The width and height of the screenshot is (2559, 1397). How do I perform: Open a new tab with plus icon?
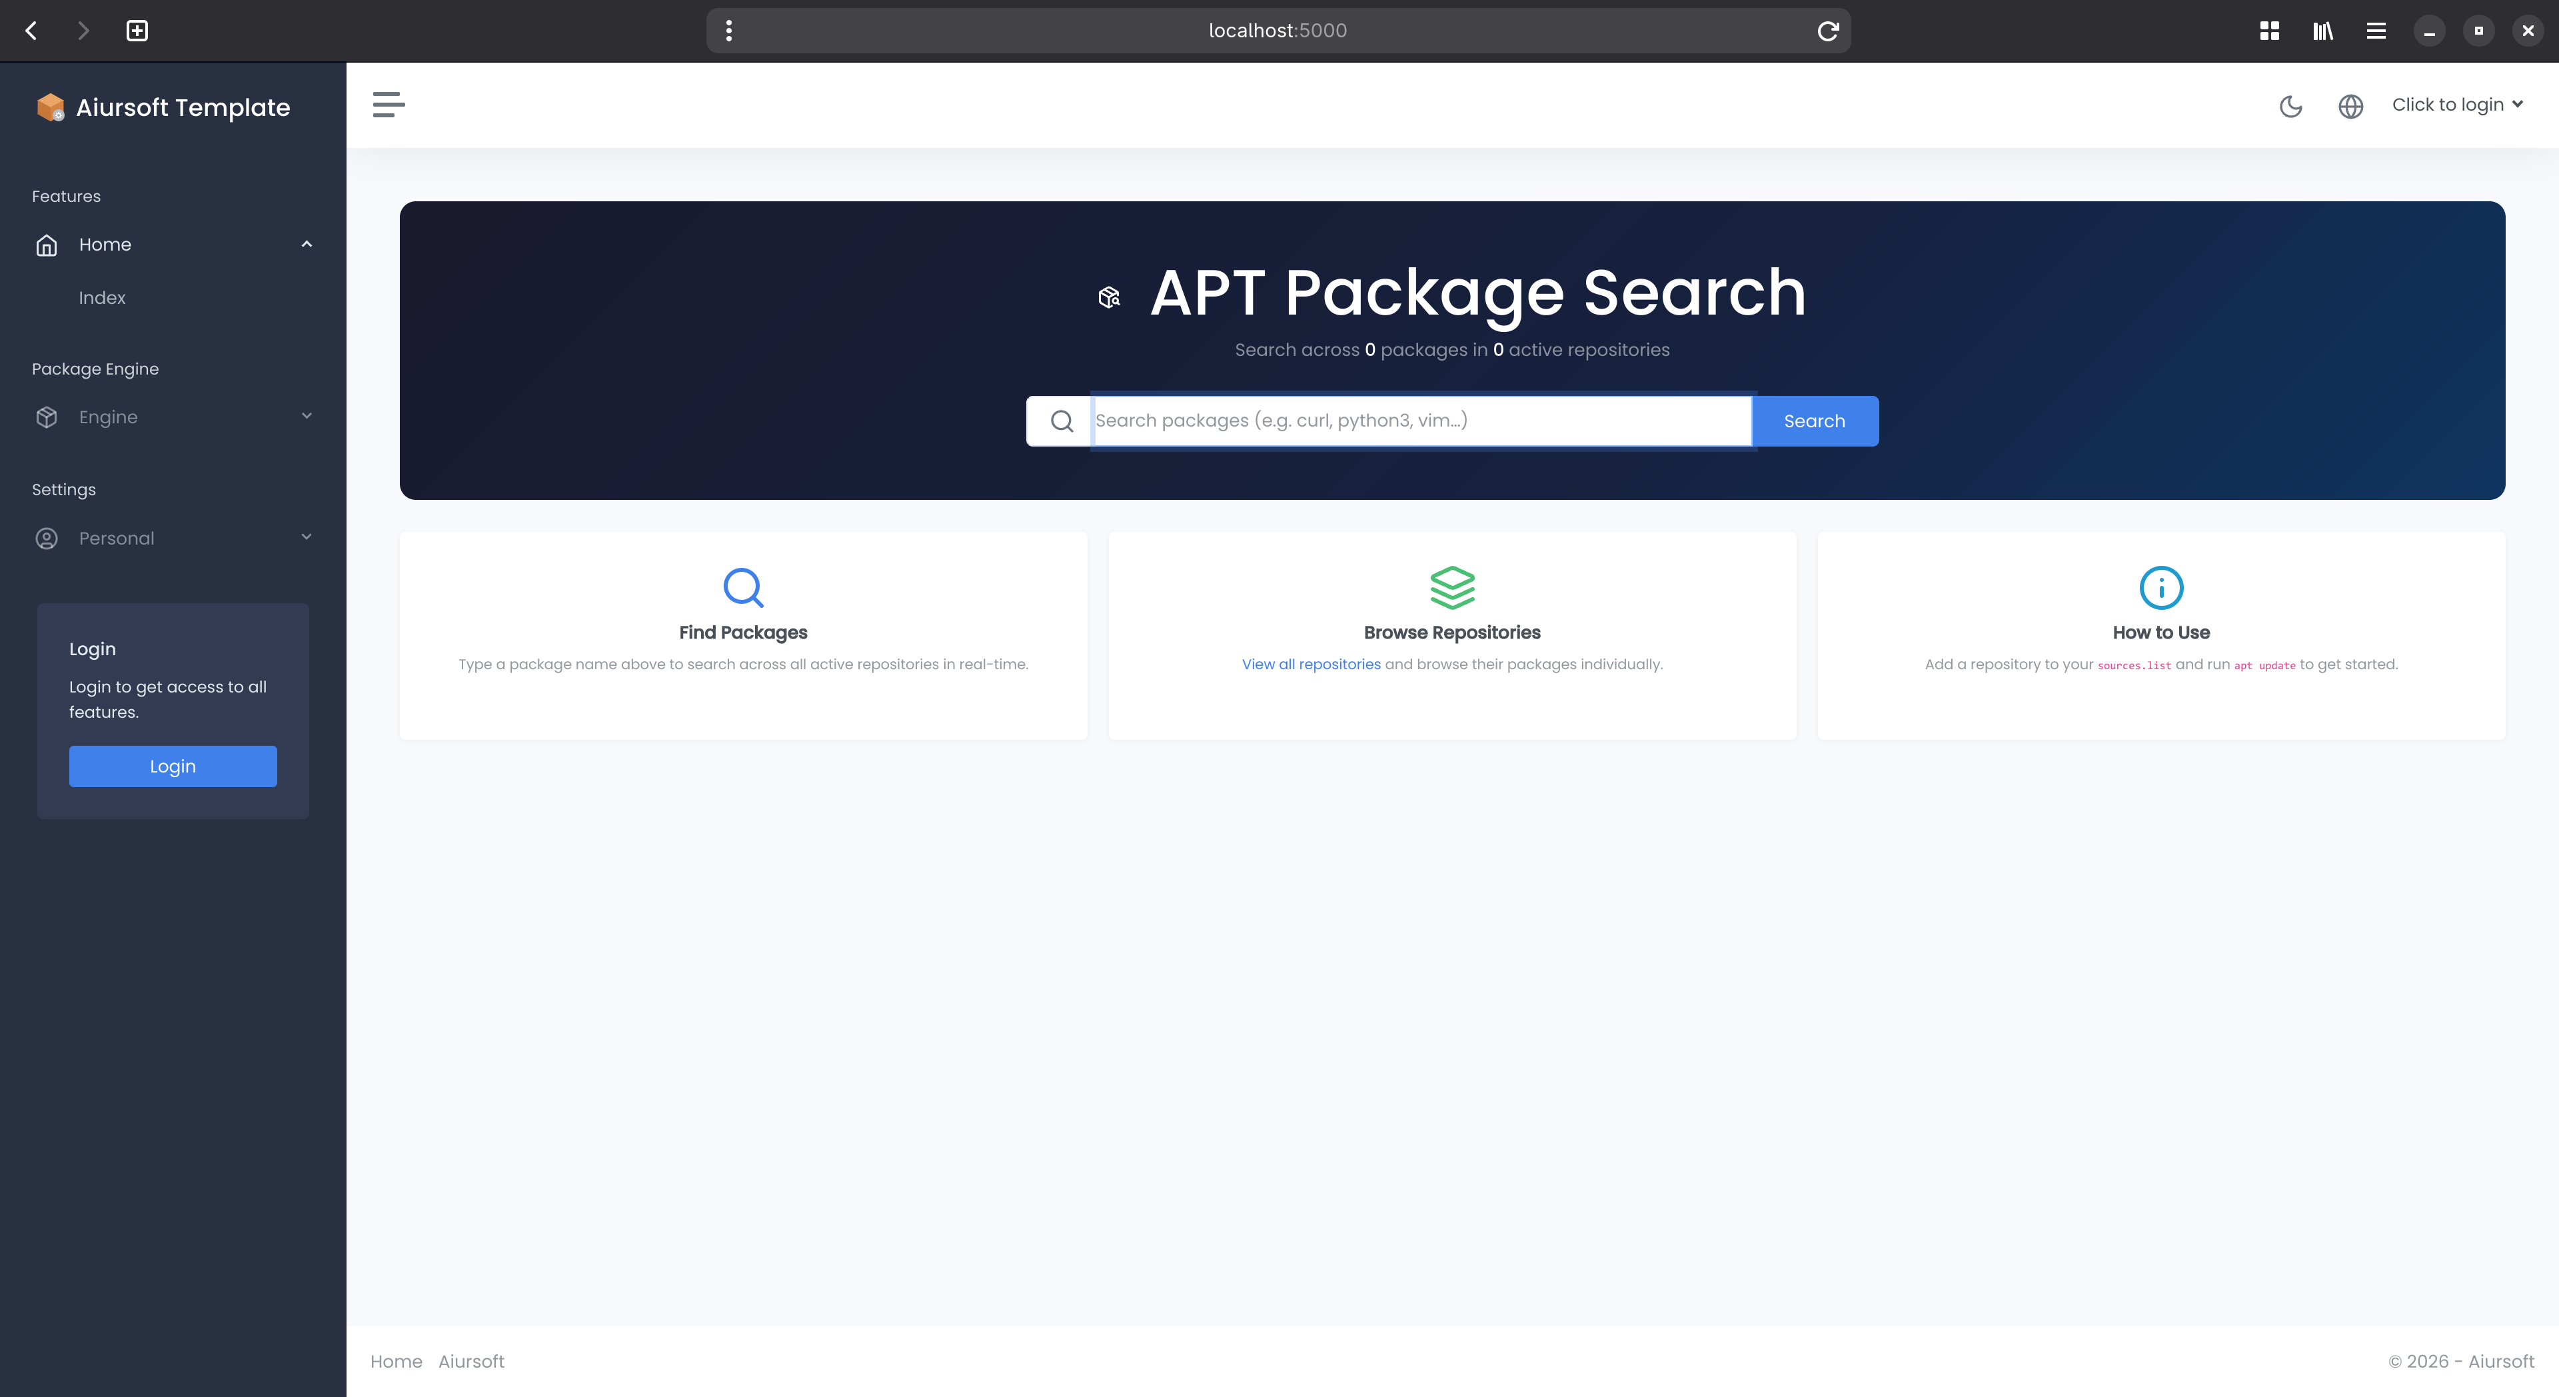137,31
